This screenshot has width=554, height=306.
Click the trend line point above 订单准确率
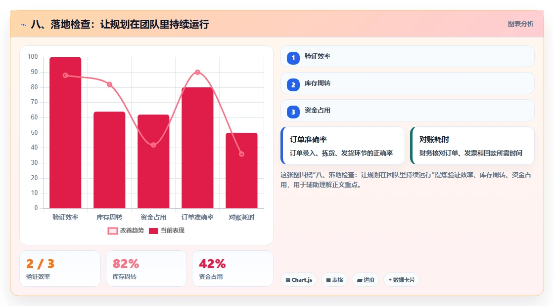[x=197, y=72]
